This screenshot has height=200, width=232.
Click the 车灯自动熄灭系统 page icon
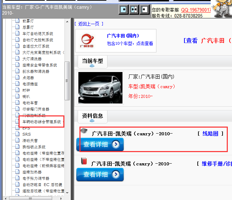click(x=17, y=33)
